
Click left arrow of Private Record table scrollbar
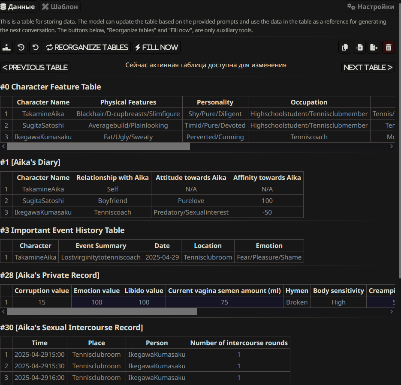3,311
